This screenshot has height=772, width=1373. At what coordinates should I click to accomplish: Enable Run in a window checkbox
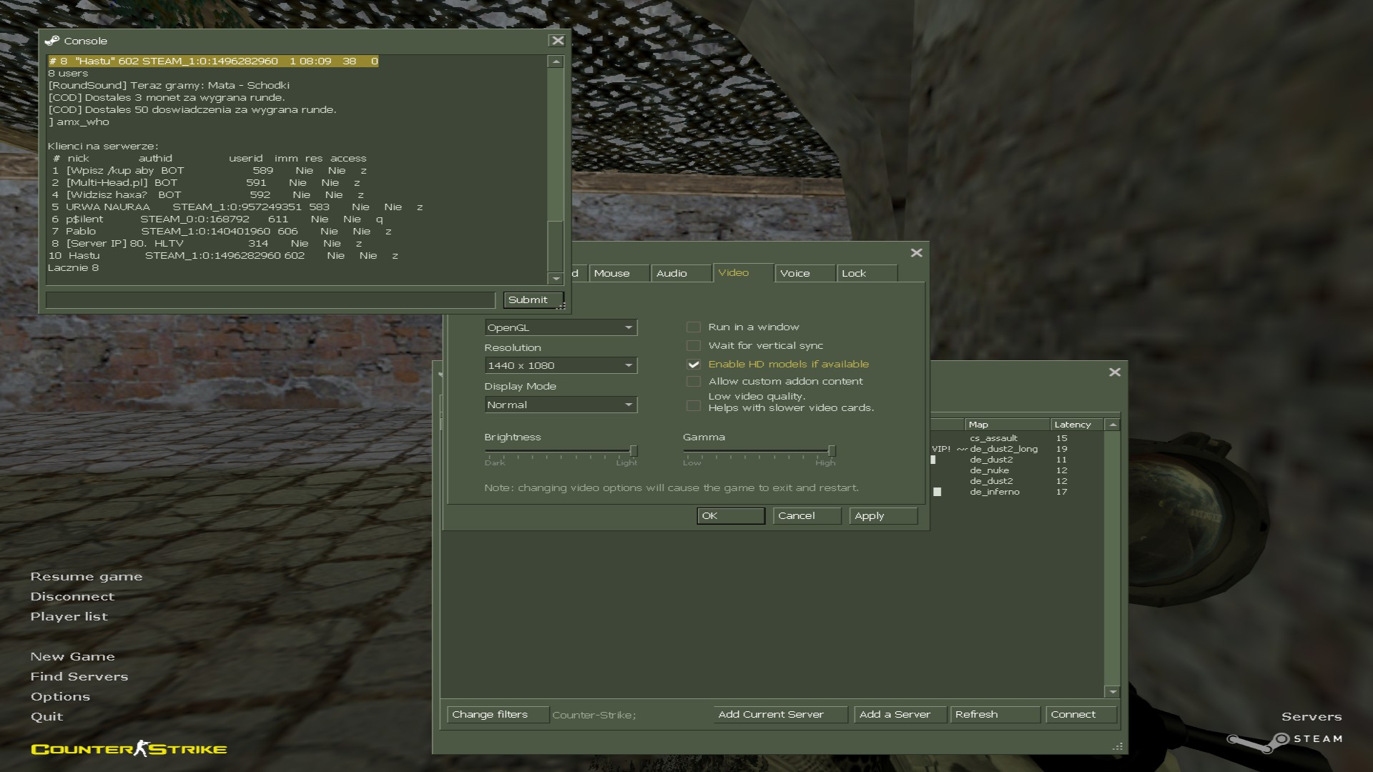[x=693, y=327]
